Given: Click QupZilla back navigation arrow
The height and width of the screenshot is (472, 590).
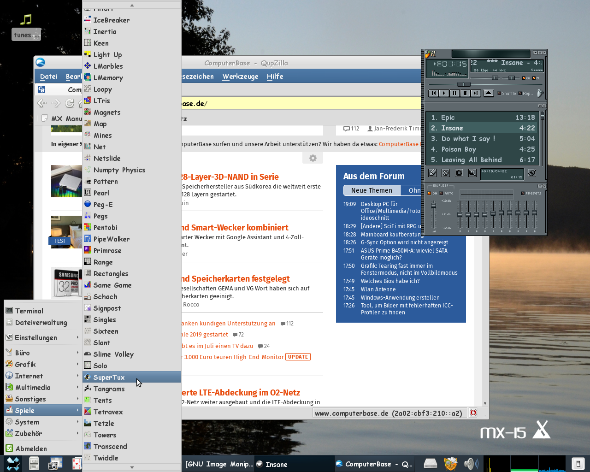Looking at the screenshot, I should point(42,103).
